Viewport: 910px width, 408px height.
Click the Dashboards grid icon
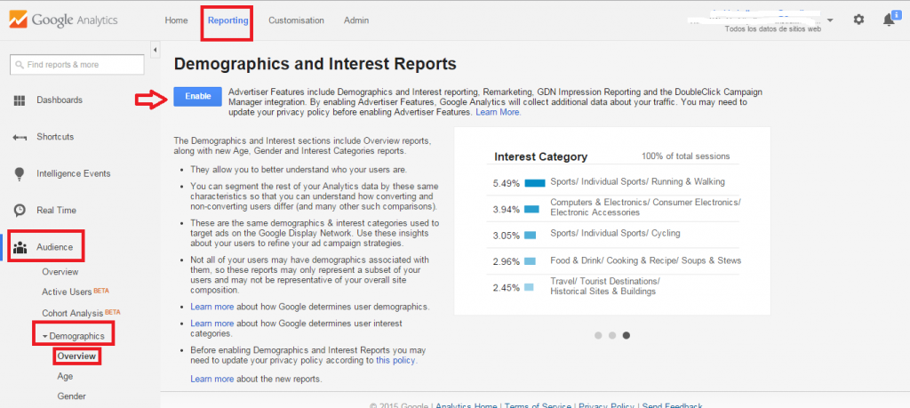tap(20, 100)
